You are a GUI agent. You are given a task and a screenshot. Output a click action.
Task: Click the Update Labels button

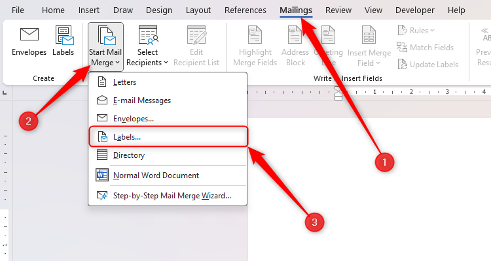pos(427,65)
